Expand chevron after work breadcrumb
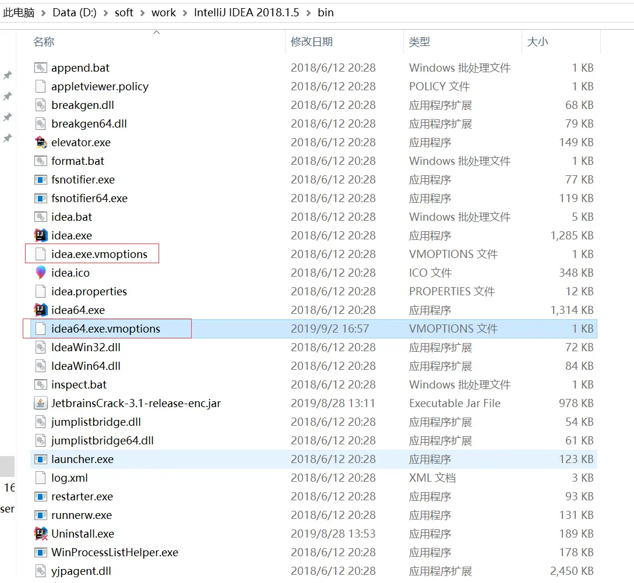The image size is (634, 583). (x=185, y=13)
